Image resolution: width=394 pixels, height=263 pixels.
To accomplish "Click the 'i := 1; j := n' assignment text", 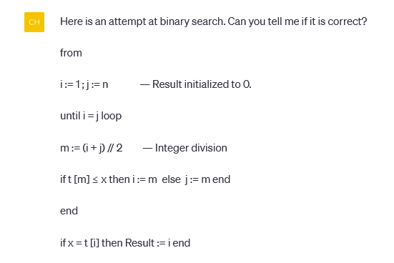I will coord(84,84).
